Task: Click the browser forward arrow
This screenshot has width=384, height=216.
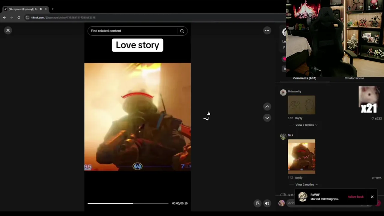Action: (x=11, y=18)
